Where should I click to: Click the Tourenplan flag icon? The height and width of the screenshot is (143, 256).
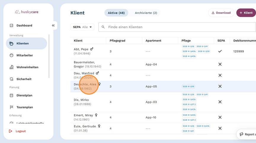tap(12, 107)
